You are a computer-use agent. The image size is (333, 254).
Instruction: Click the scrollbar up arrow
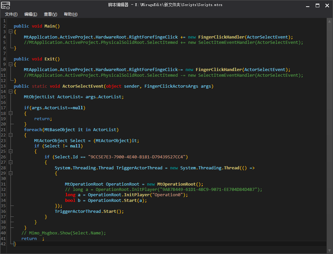click(x=330, y=21)
